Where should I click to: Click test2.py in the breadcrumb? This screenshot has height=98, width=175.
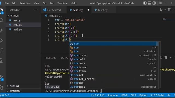point(53,16)
